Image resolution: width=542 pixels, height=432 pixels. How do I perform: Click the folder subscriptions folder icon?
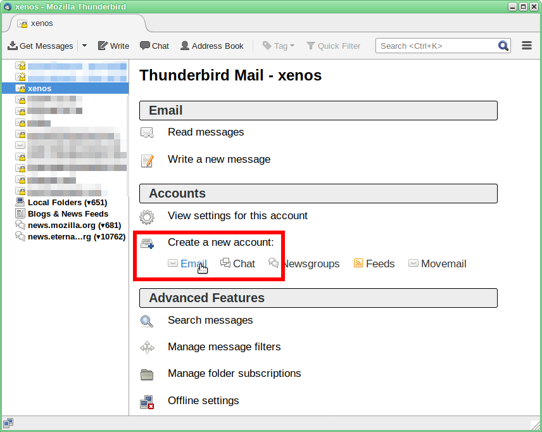click(x=147, y=374)
